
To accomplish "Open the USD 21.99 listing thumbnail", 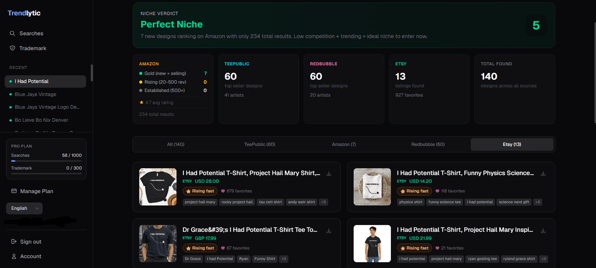I will [372, 244].
